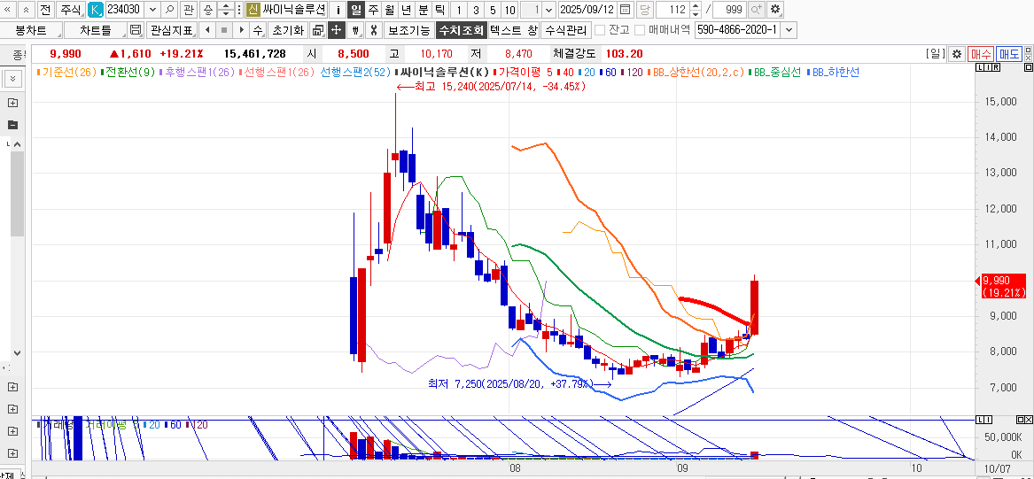1034x479 pixels.
Task: Toggle the 수치조회 button
Action: click(461, 30)
